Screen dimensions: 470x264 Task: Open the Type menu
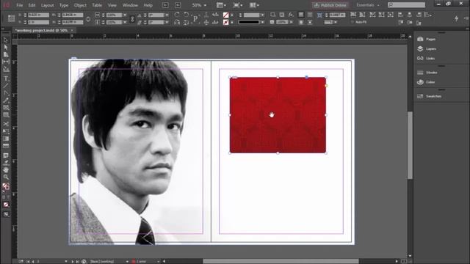pyautogui.click(x=64, y=5)
